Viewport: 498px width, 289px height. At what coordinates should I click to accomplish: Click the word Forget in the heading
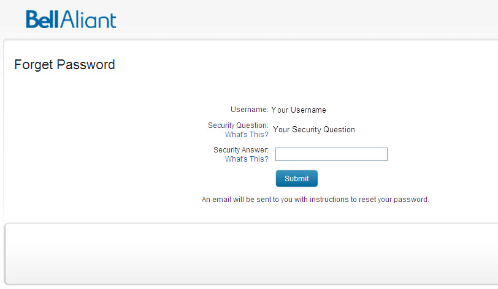34,65
